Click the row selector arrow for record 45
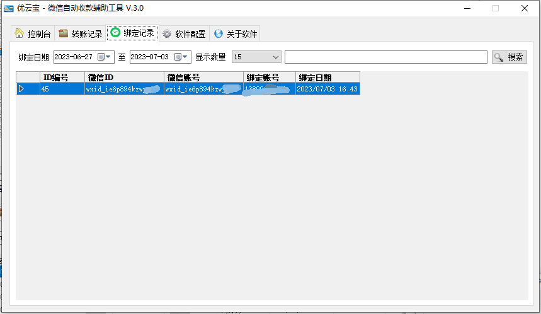Screen dimensions: 541x314 (x=21, y=89)
